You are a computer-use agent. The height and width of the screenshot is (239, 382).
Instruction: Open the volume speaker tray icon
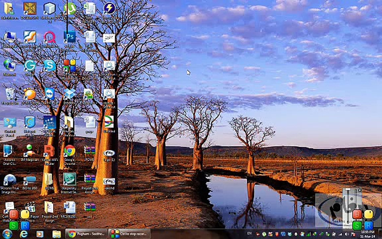347,234
